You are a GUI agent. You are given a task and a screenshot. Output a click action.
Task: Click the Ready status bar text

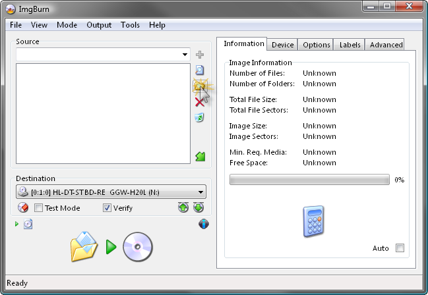[17, 283]
